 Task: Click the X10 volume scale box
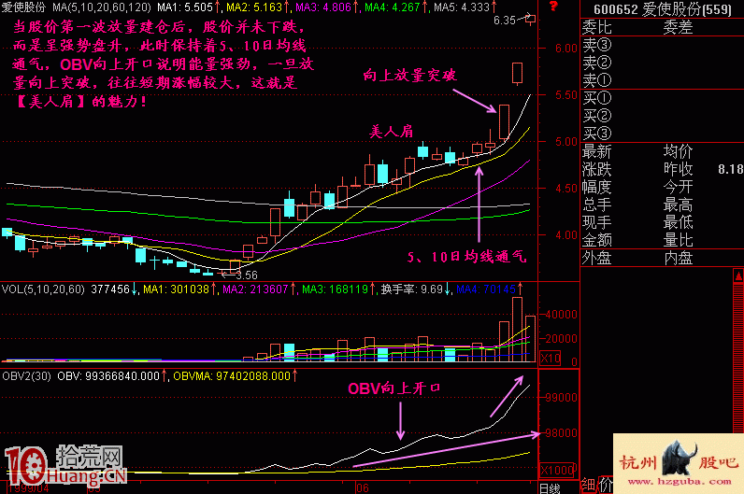click(550, 359)
